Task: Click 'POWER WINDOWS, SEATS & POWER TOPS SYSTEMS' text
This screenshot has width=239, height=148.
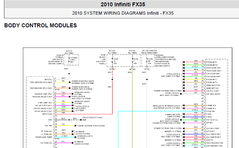Action: tap(83, 82)
